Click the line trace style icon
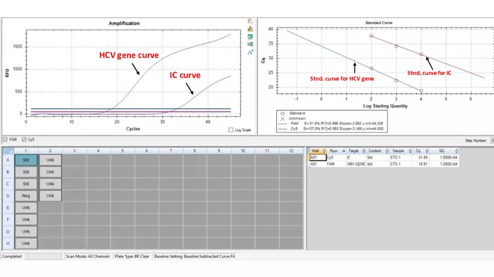Screen dimensions: 494x277 click(x=250, y=51)
